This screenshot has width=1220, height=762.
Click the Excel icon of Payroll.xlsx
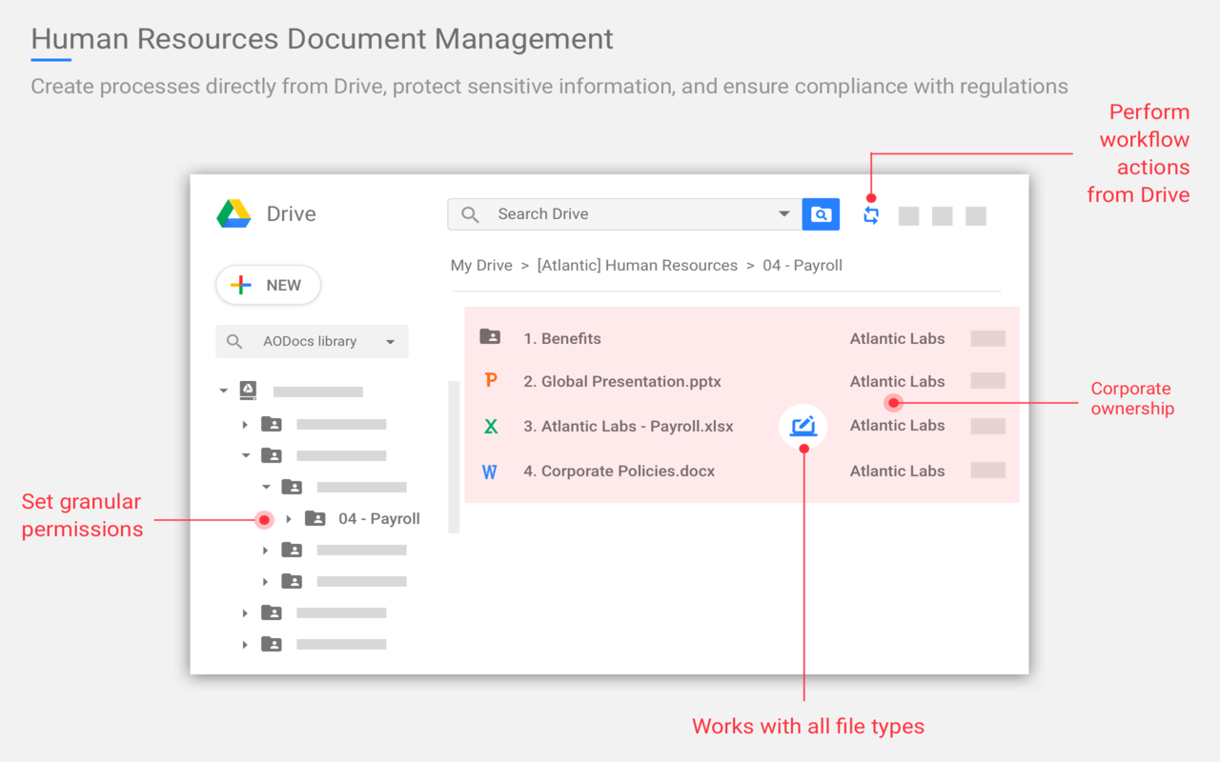click(491, 426)
